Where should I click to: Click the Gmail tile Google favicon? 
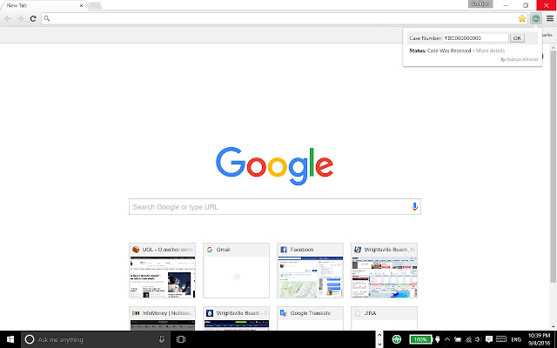coord(210,250)
